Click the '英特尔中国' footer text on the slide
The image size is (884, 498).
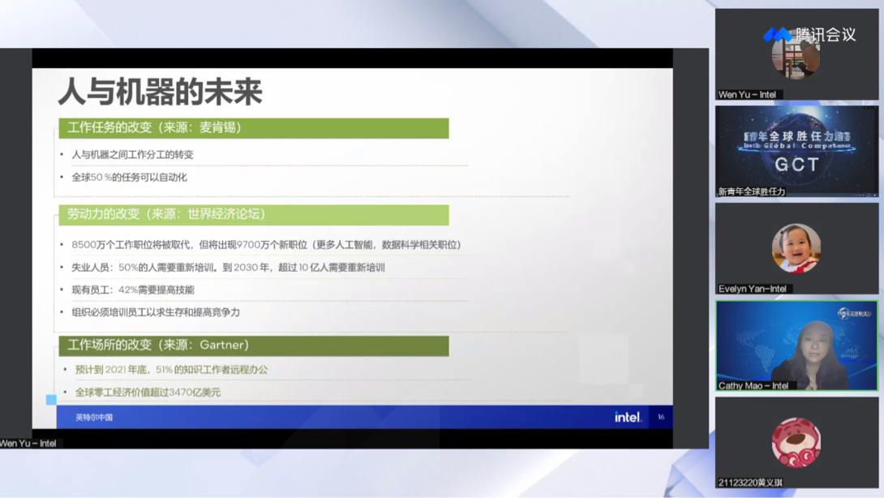tap(94, 418)
